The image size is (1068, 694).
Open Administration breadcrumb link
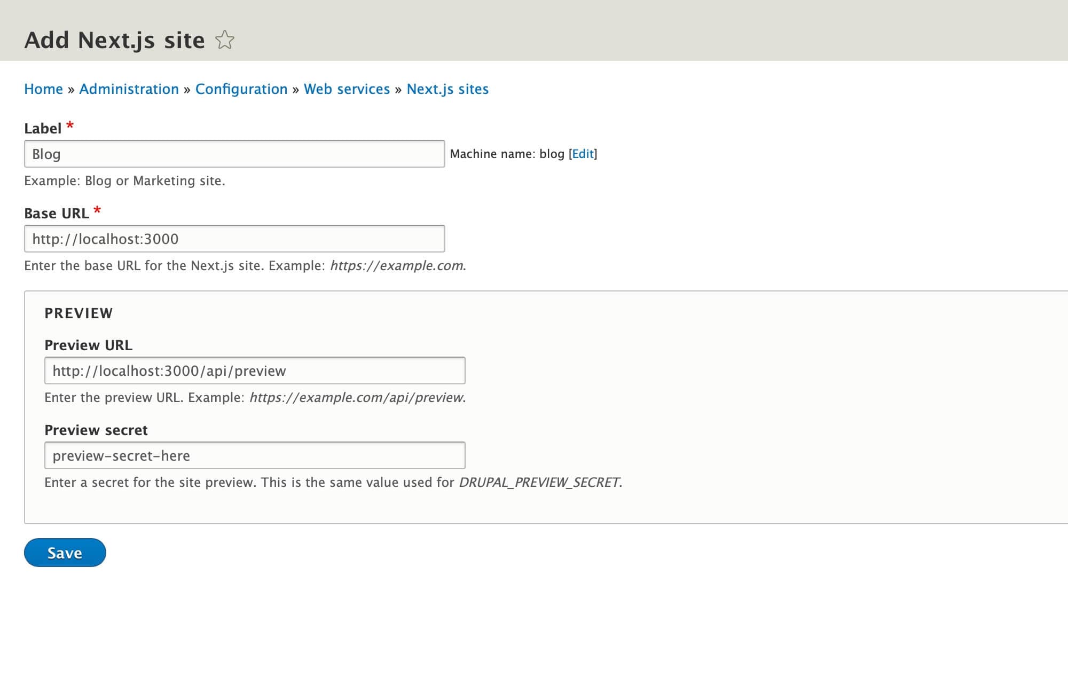(x=129, y=89)
